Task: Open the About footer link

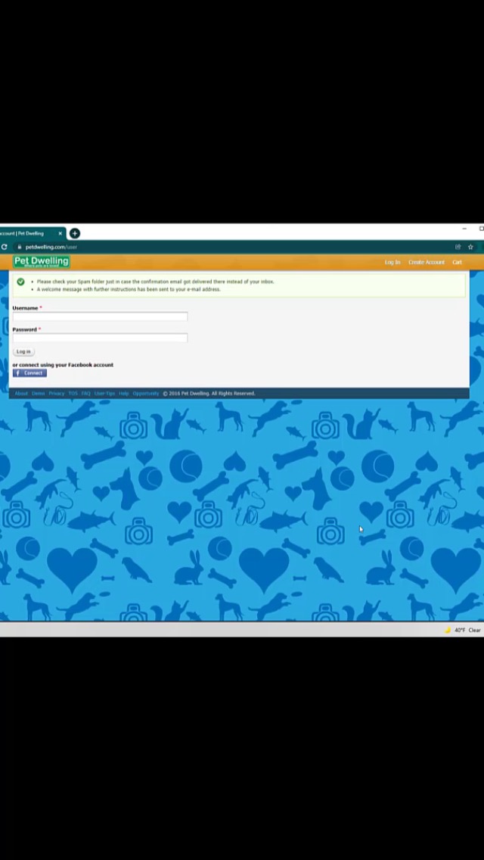Action: tap(21, 393)
